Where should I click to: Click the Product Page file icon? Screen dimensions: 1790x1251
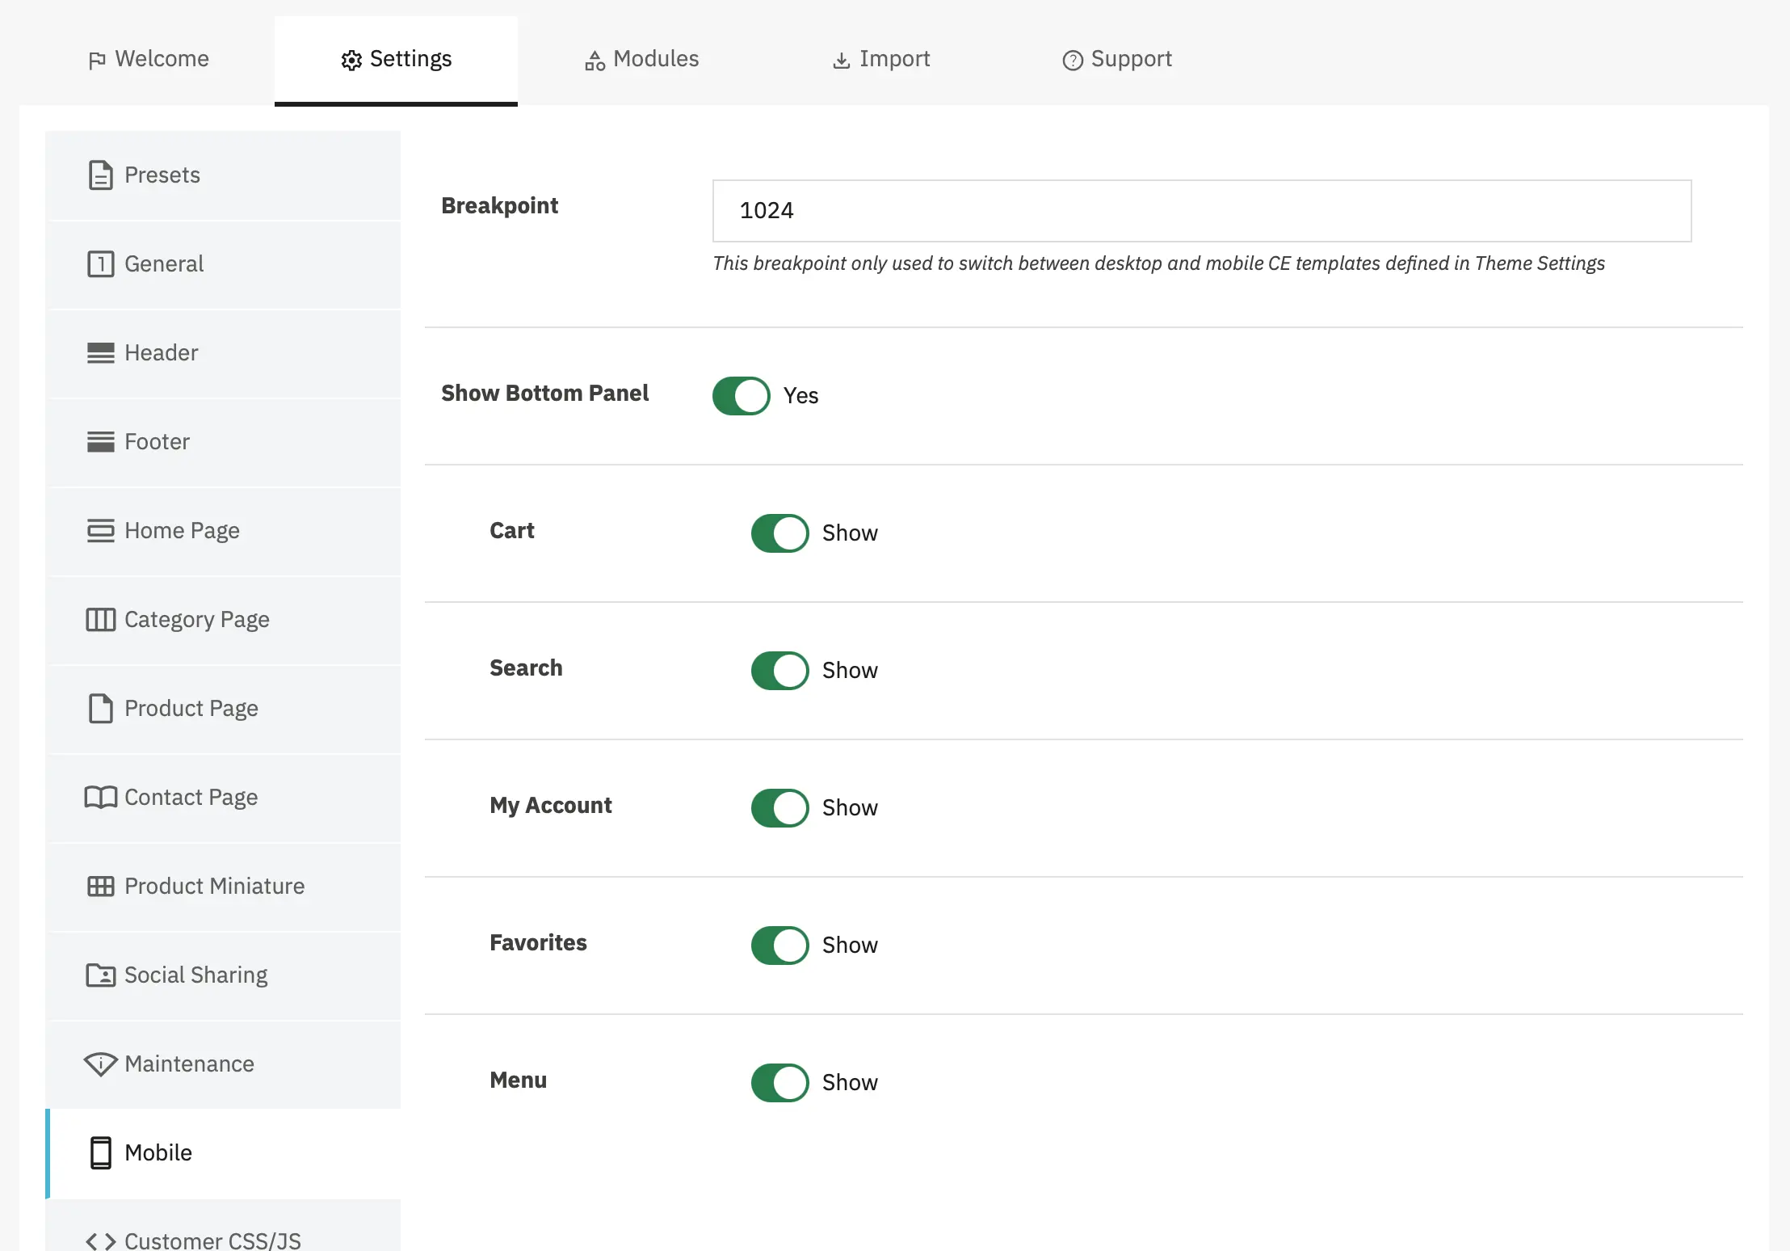coord(101,709)
